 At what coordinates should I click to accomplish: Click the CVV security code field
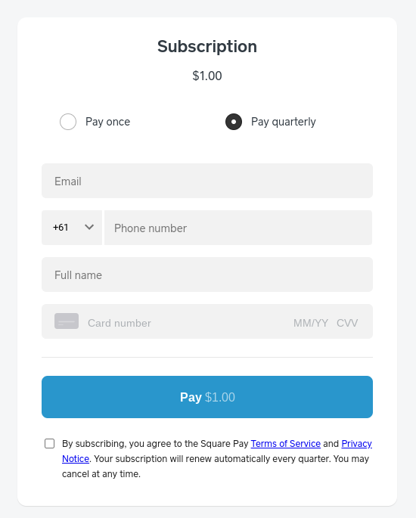(347, 323)
